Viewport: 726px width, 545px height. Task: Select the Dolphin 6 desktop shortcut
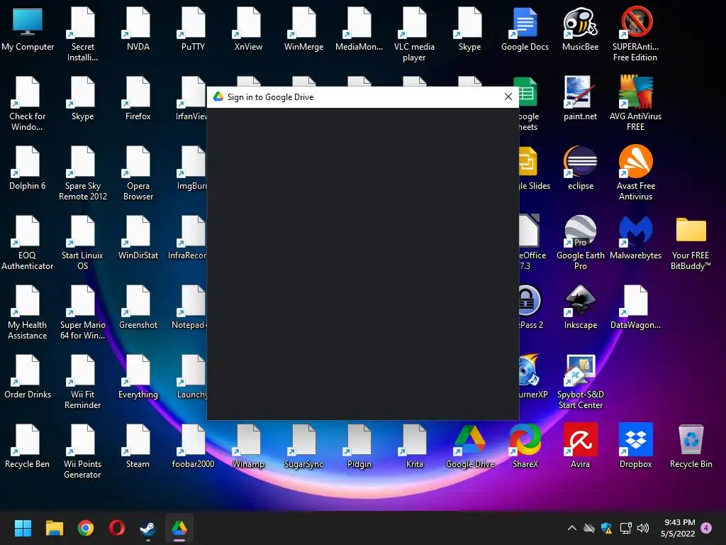click(28, 167)
